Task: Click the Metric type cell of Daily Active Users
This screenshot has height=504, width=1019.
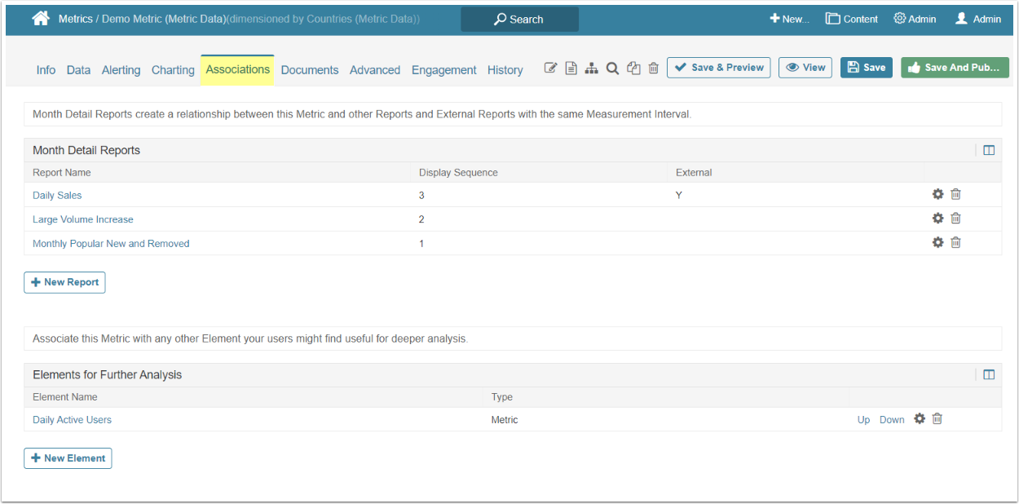Action: coord(505,420)
